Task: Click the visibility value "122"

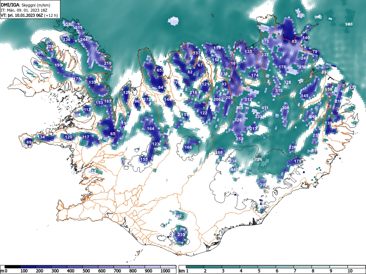Action: point(203,113)
